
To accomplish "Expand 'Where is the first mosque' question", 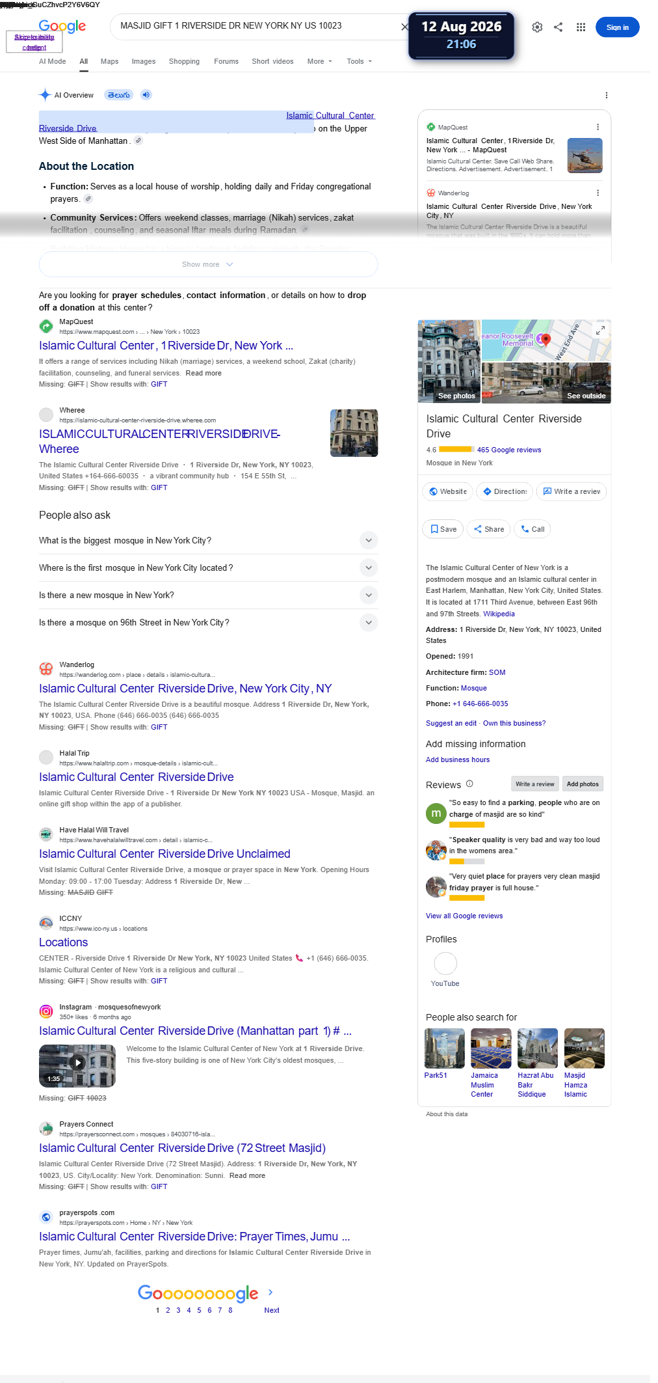I will coord(369,568).
